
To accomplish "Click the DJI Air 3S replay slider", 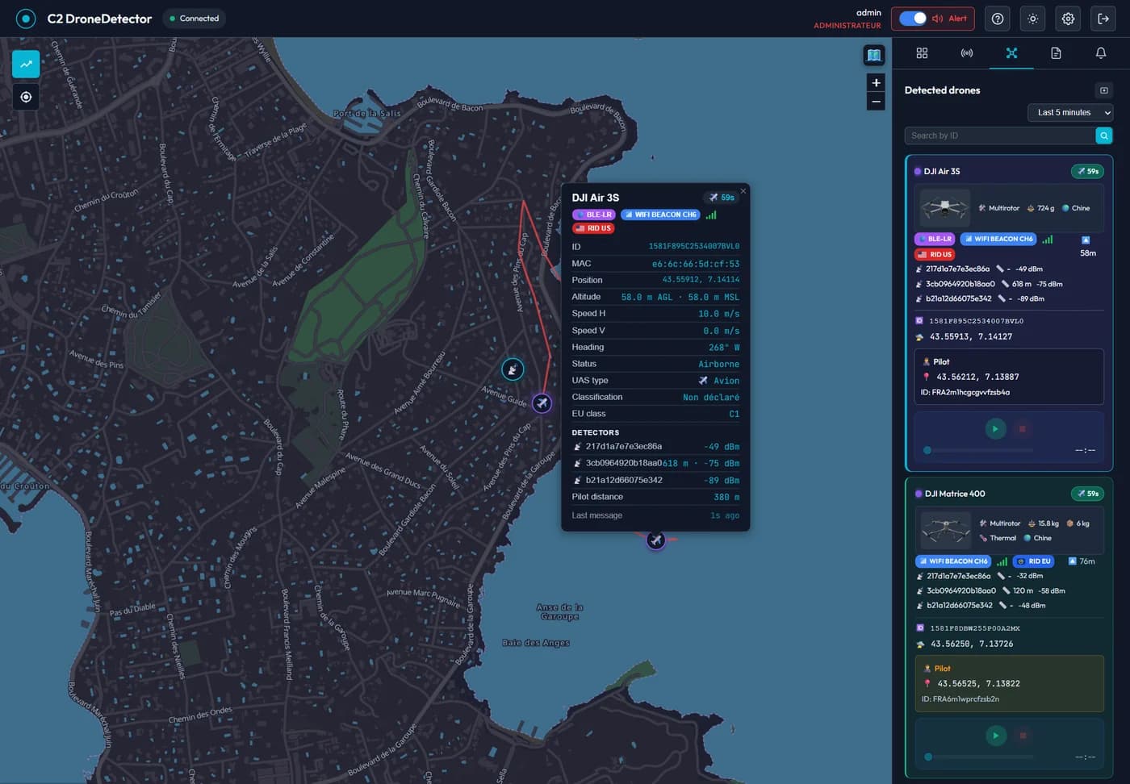I will click(979, 450).
